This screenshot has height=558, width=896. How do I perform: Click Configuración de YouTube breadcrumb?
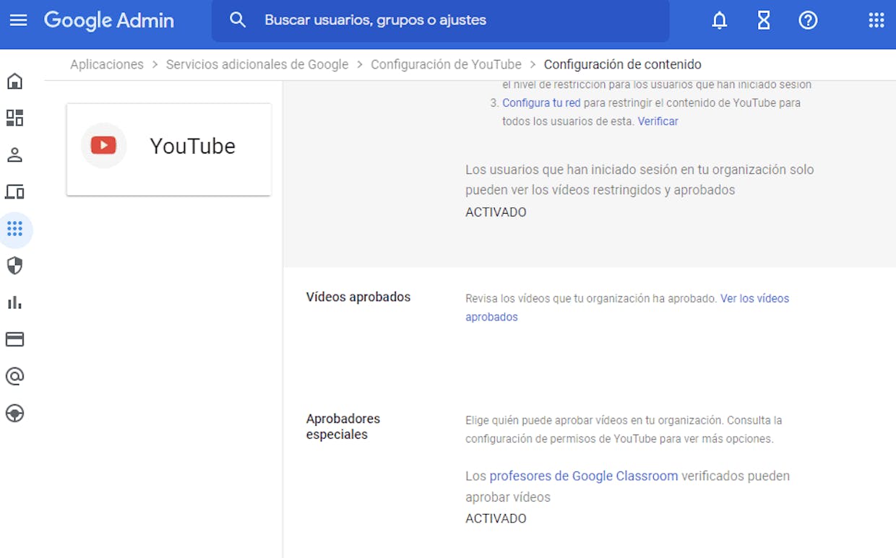pyautogui.click(x=446, y=64)
